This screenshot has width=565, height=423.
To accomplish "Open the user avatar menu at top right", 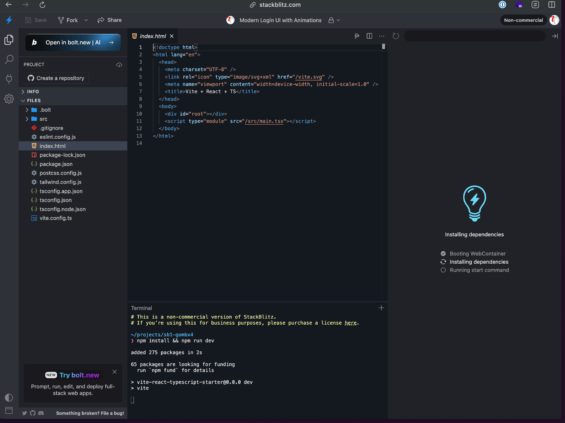I will tap(555, 20).
